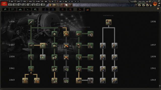
Task: Switch to the Engineering research tab
Action: coord(80,9)
